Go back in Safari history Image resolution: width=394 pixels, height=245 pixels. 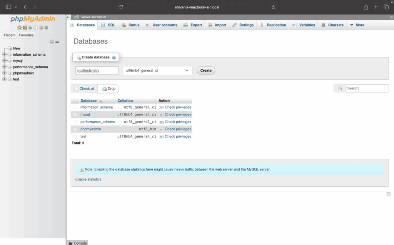pos(25,7)
